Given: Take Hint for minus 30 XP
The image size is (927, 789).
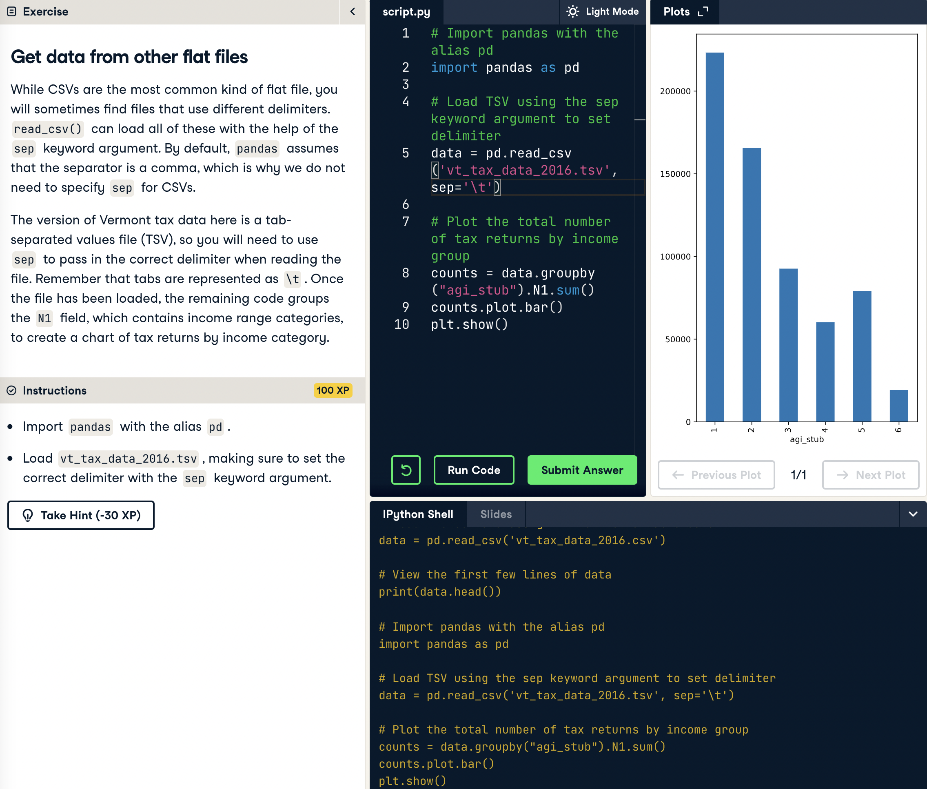Looking at the screenshot, I should [81, 515].
